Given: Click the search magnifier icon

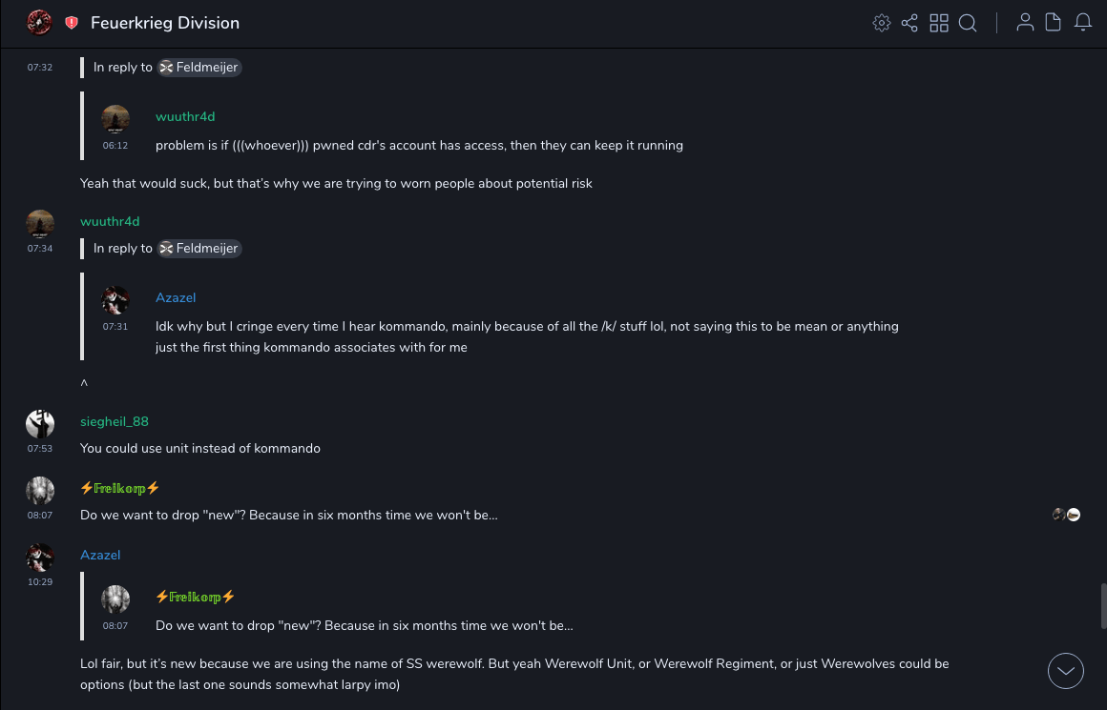Looking at the screenshot, I should [968, 23].
